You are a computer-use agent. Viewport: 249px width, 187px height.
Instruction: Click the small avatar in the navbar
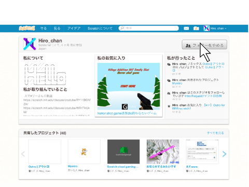coord(206,28)
